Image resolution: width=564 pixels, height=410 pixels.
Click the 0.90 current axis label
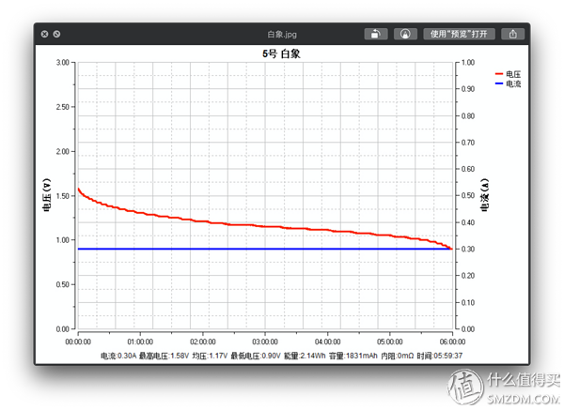point(468,89)
